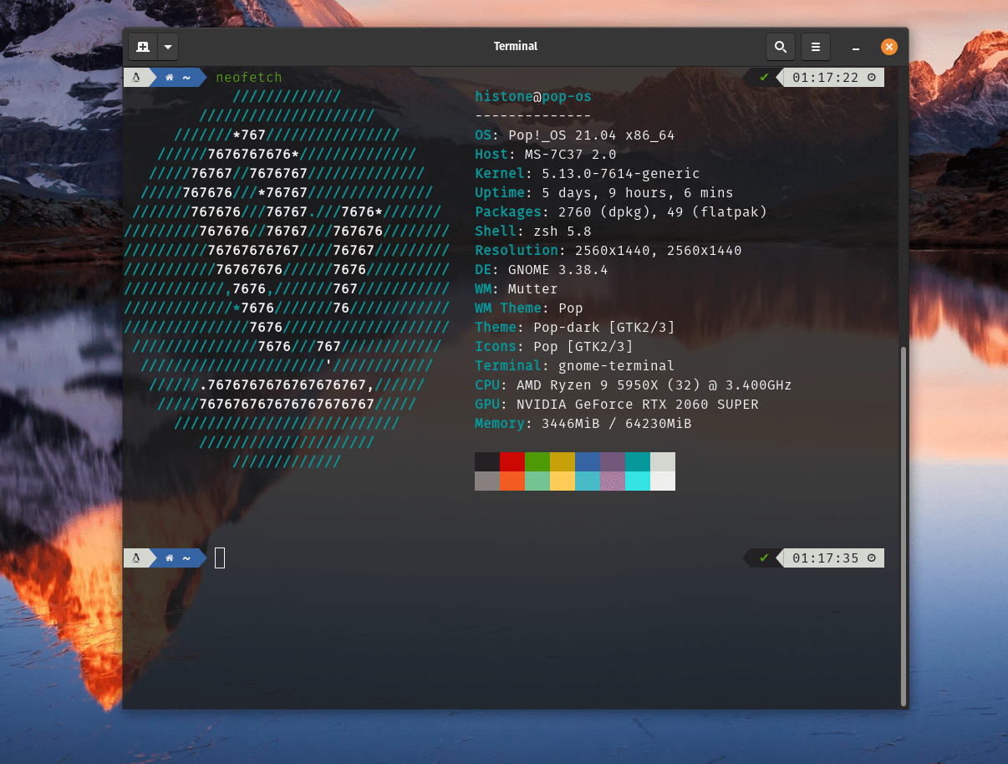Screen dimensions: 1008x764
Task: Click the terminal vertical scrollbar
Action: [x=903, y=525]
